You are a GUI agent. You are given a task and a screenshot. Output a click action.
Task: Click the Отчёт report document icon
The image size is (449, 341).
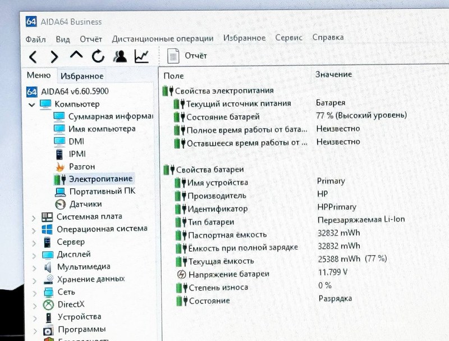pyautogui.click(x=173, y=56)
